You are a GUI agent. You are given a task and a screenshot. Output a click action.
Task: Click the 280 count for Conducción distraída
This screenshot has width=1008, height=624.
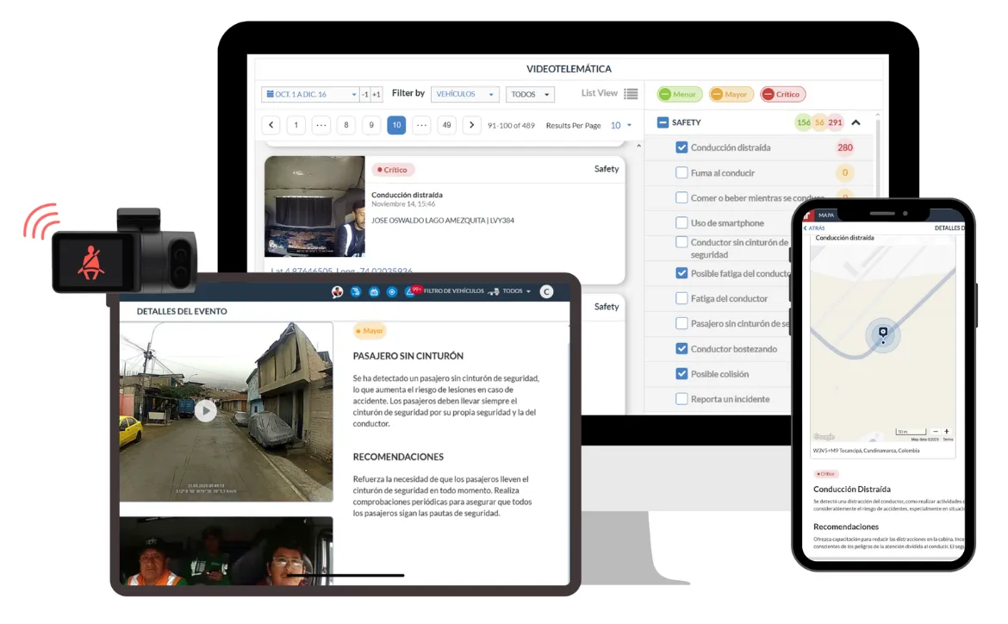click(844, 147)
